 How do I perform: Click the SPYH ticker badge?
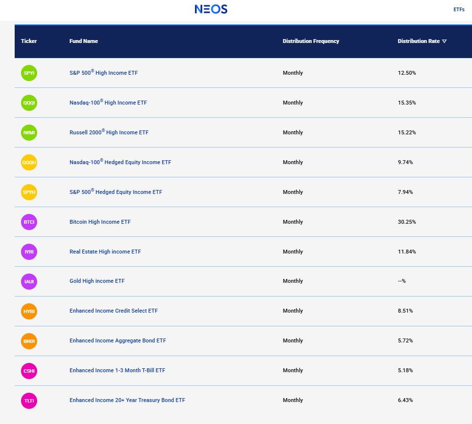(29, 192)
